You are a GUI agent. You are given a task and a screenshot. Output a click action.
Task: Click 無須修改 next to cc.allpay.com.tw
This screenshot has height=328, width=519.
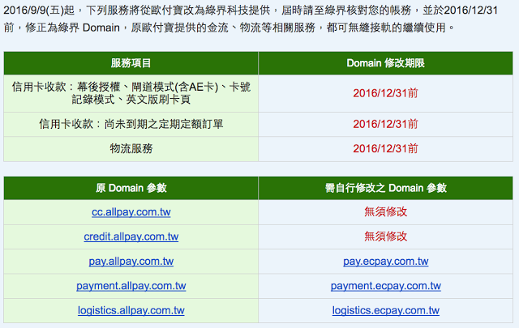(x=386, y=211)
